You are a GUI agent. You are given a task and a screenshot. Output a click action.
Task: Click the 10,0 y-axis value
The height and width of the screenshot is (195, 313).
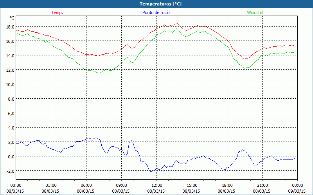pyautogui.click(x=10, y=85)
